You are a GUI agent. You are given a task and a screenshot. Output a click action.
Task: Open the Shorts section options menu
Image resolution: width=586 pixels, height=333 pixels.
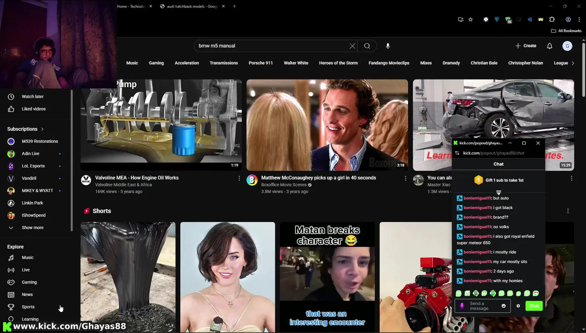(568, 211)
